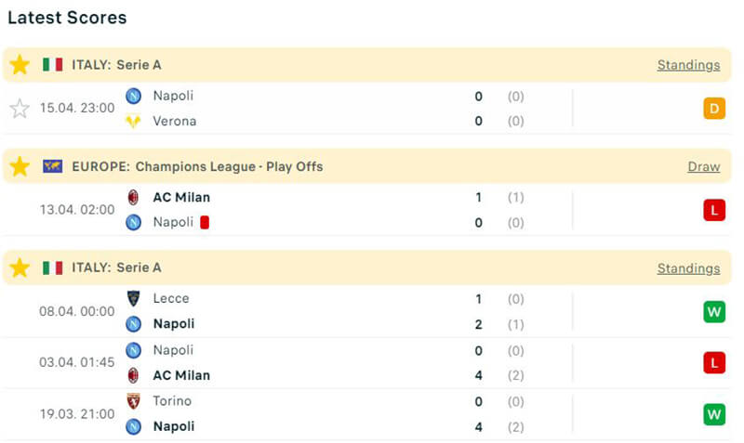Click the AC Milan crest in the Champions League match
This screenshot has height=443, width=744.
pos(134,197)
